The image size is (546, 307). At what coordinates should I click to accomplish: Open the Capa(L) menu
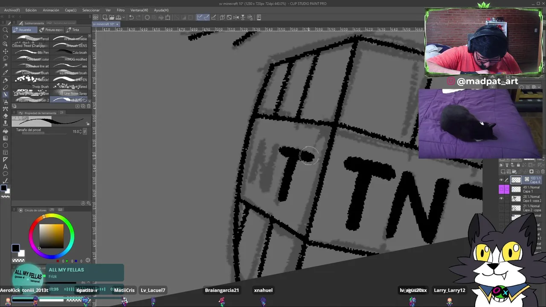click(71, 10)
